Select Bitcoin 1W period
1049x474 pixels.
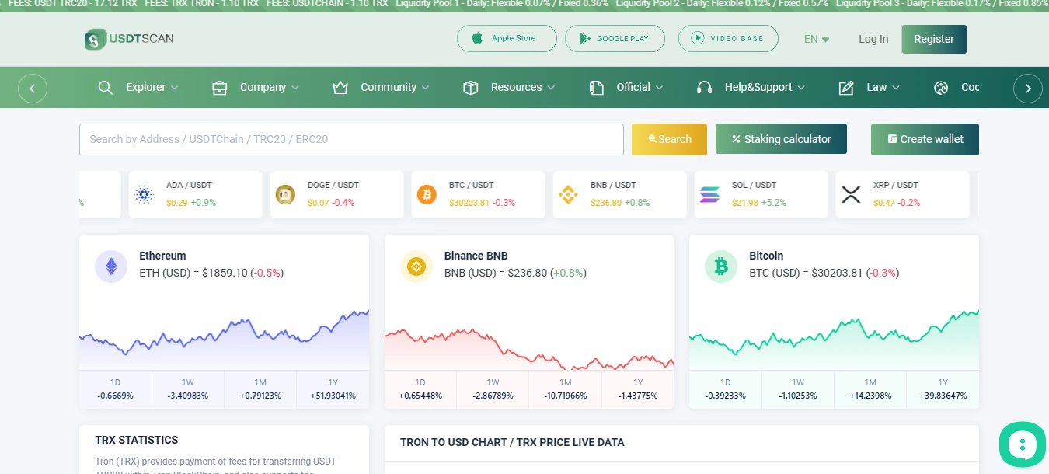coord(798,389)
